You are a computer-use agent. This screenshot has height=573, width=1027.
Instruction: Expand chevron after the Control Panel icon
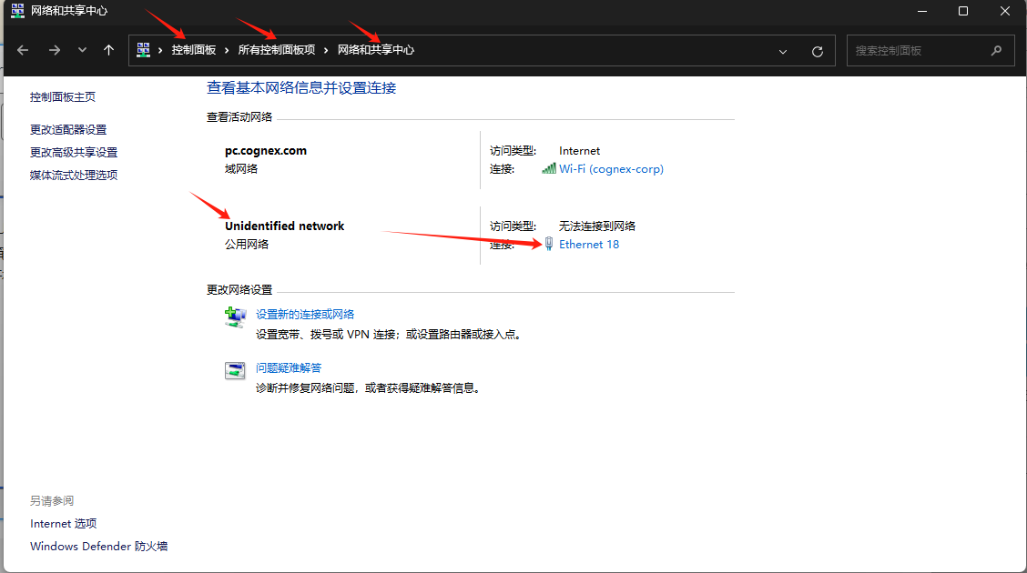point(160,50)
